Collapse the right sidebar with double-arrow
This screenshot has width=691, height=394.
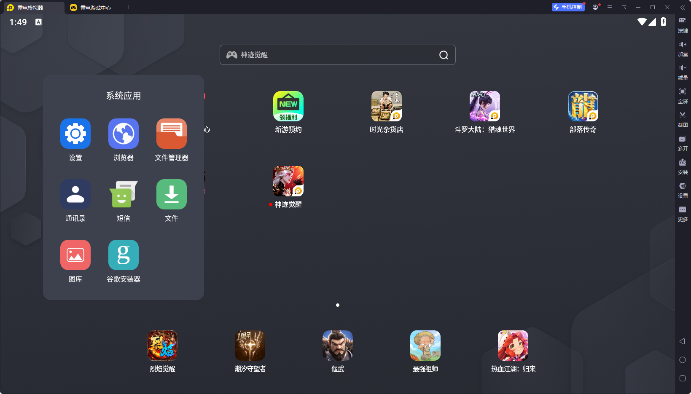point(683,7)
